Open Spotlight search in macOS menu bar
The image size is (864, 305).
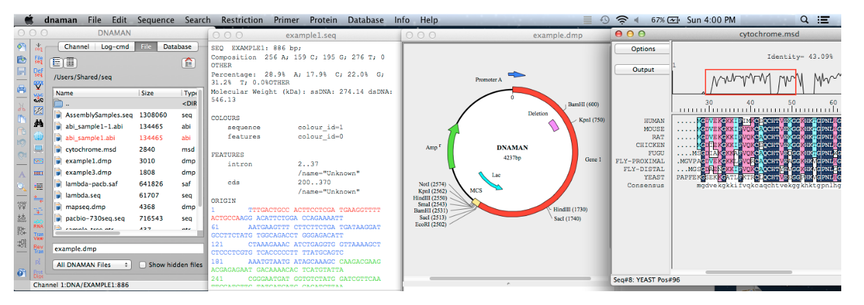coord(805,20)
